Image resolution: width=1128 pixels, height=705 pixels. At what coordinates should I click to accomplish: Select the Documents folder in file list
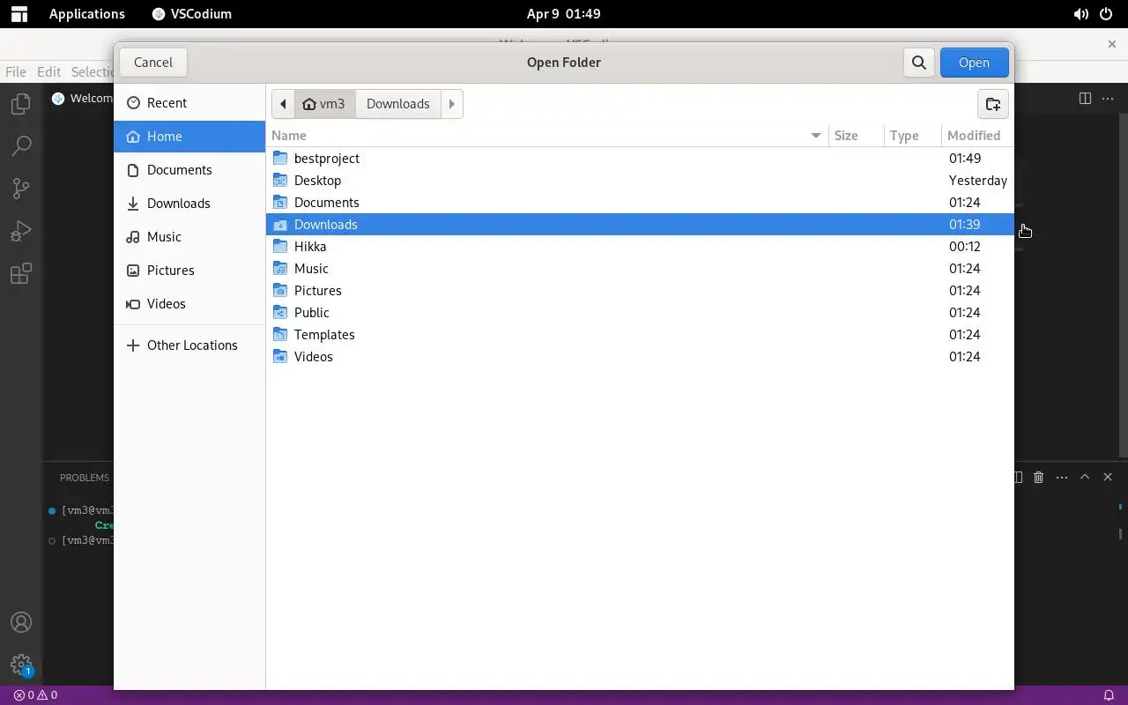[640, 203]
